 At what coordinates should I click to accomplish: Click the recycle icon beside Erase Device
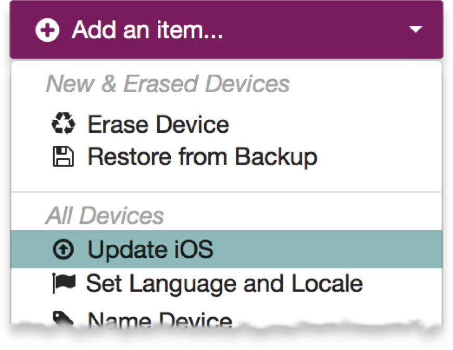point(63,124)
